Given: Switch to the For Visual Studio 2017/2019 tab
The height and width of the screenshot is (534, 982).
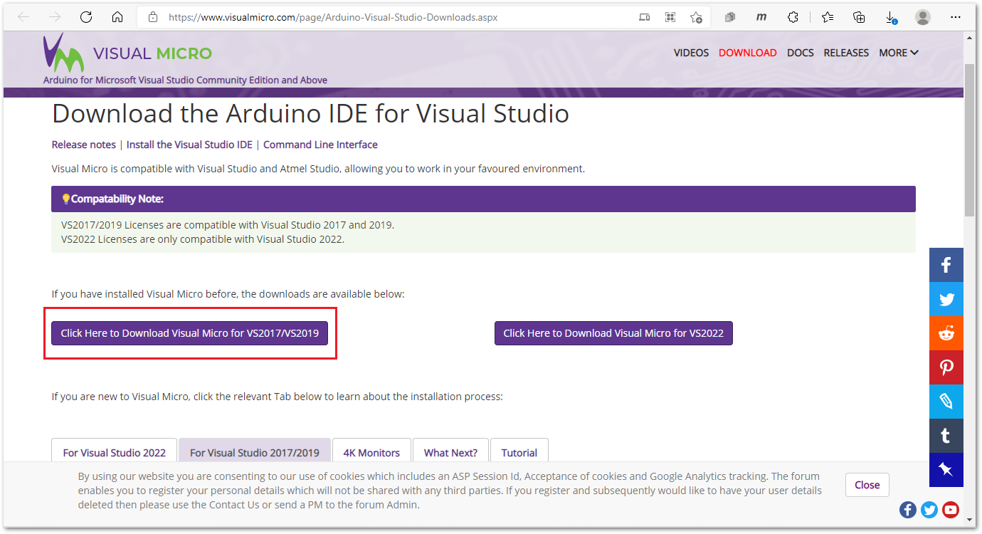Looking at the screenshot, I should (255, 451).
